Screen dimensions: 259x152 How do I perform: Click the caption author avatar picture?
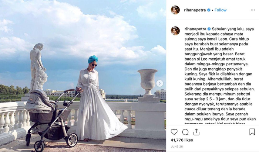point(175,31)
